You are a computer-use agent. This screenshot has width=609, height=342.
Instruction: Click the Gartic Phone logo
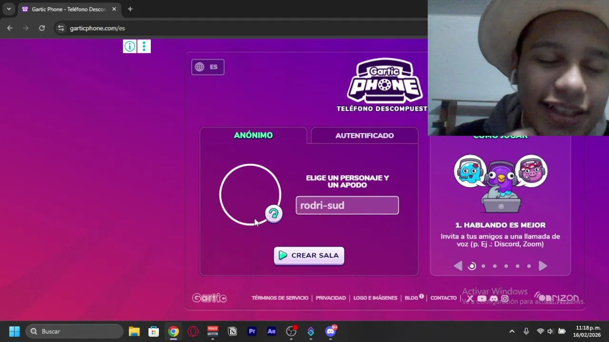384,81
